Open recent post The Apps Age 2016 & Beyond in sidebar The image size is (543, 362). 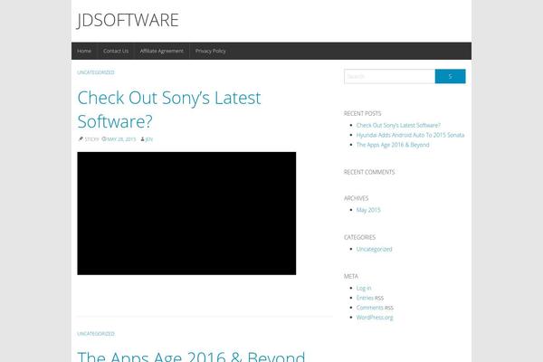(x=393, y=145)
